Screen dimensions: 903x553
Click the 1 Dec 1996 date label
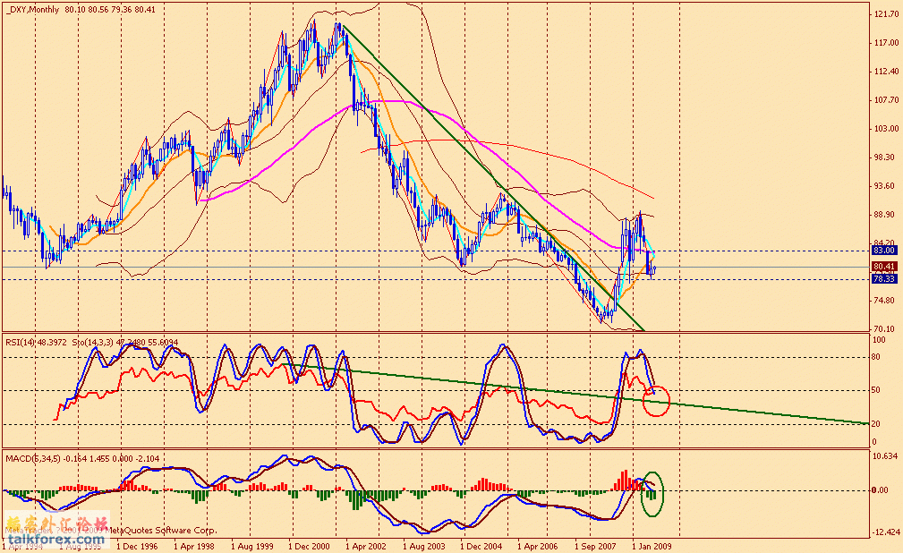(137, 546)
